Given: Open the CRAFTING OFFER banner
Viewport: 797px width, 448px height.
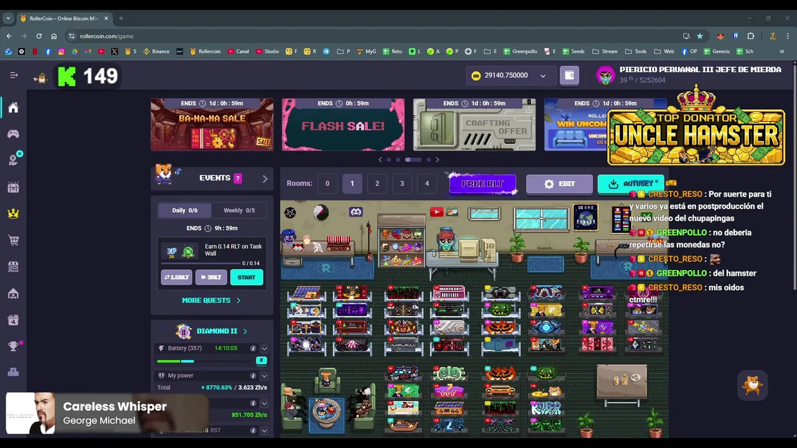Looking at the screenshot, I should (x=474, y=124).
